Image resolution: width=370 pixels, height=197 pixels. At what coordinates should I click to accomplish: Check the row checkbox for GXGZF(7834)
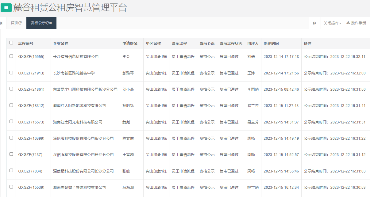(11, 171)
